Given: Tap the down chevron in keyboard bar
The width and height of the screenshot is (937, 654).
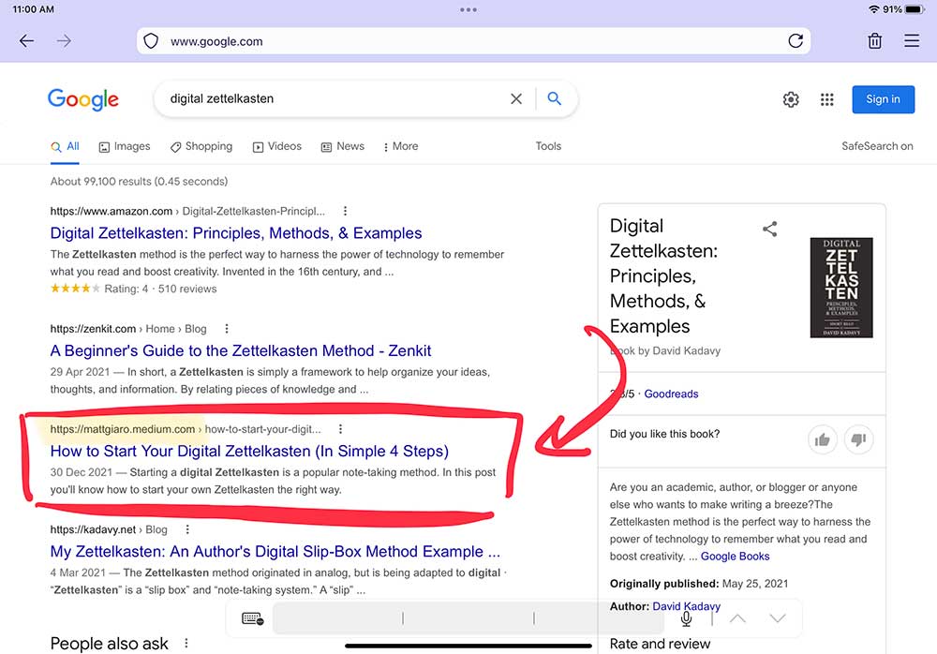Looking at the screenshot, I should tap(778, 618).
